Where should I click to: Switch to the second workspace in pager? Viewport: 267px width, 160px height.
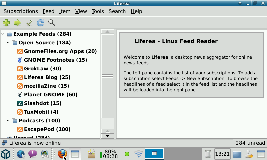(x=173, y=154)
